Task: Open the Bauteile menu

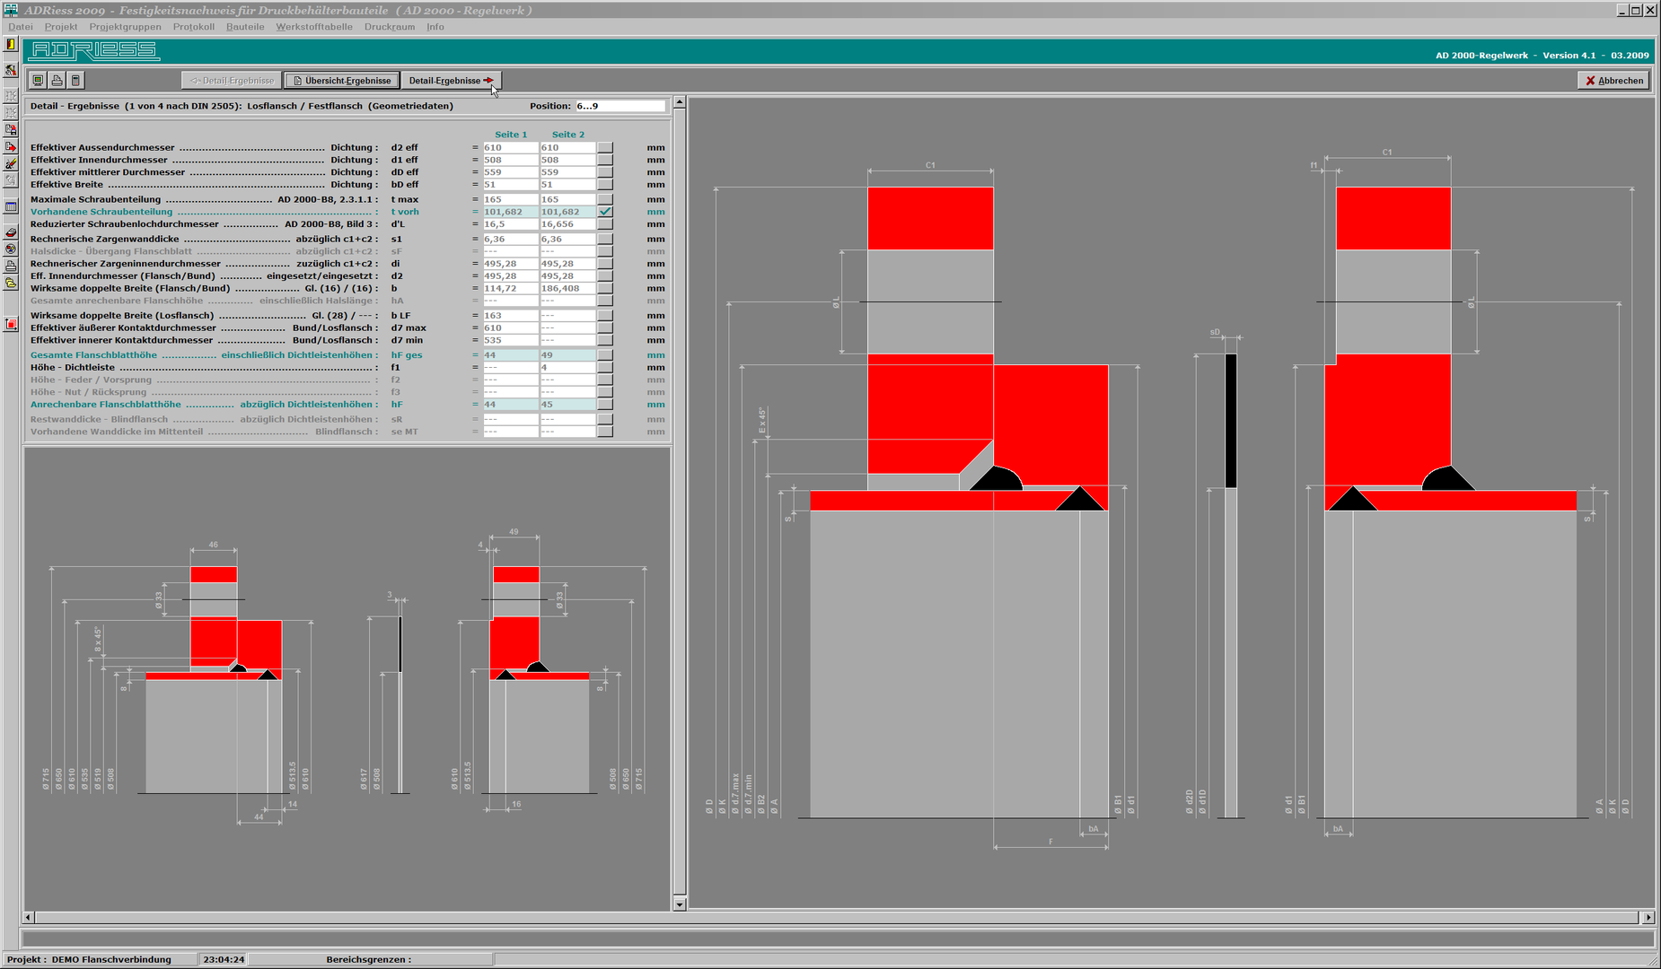Action: [244, 27]
